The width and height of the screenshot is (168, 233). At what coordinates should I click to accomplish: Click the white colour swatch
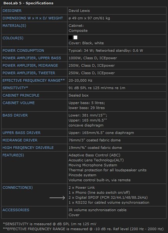[75, 37]
